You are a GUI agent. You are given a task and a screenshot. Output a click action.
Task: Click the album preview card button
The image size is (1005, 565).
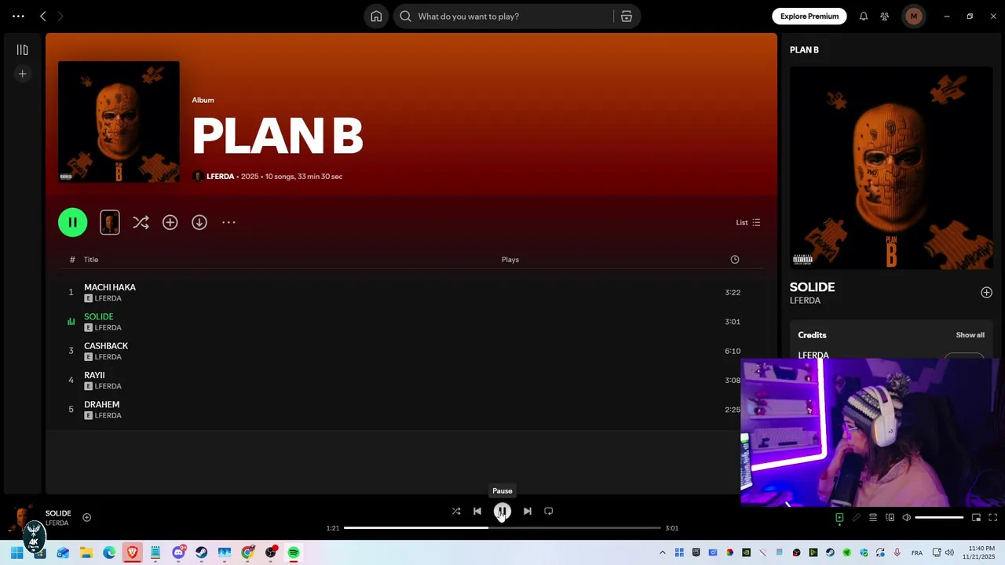[110, 222]
